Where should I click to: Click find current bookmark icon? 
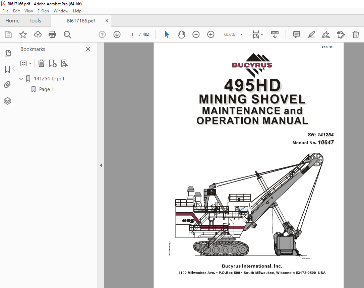64,63
